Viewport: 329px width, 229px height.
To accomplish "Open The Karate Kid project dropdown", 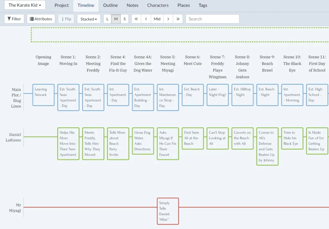I will [25, 5].
